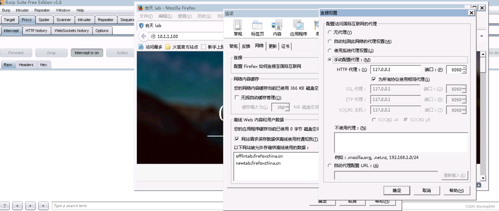This screenshot has width=499, height=211.
Task: Switch to Headers view tab
Action: click(x=26, y=65)
